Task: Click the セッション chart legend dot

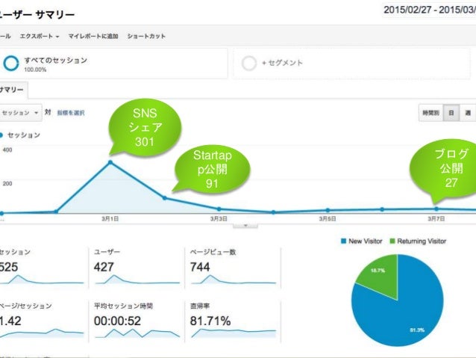Action: pyautogui.click(x=1, y=135)
